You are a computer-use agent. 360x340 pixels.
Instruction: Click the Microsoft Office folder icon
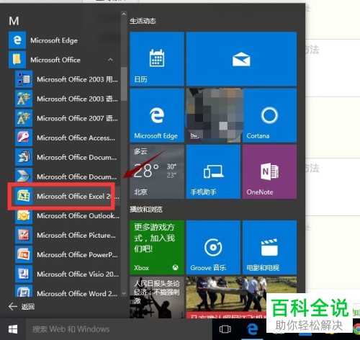point(17,60)
